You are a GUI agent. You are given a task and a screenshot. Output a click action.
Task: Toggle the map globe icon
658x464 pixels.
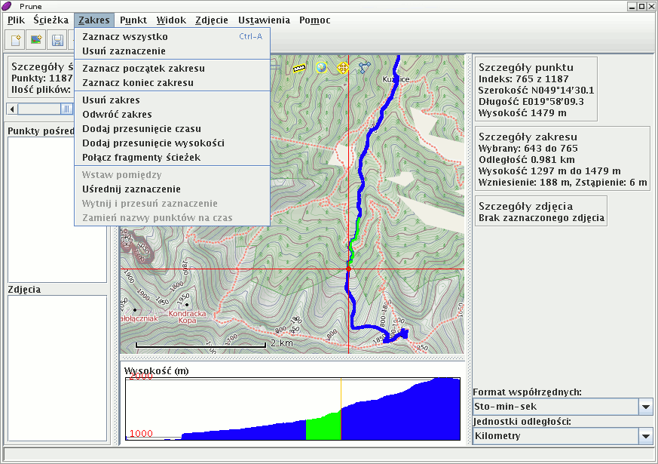(x=321, y=68)
